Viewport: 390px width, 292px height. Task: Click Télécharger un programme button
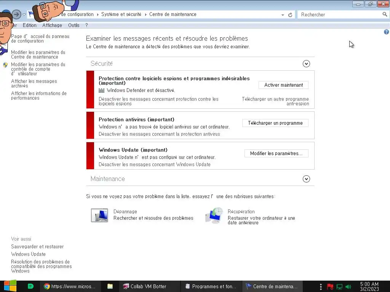click(x=275, y=123)
